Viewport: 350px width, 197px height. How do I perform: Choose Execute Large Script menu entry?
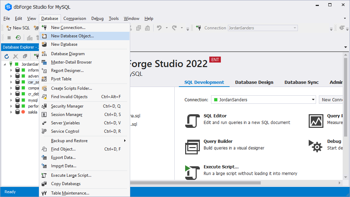pyautogui.click(x=84, y=175)
